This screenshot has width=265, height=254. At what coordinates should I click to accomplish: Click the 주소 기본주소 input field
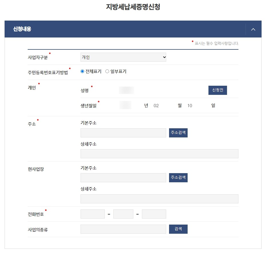123,133
